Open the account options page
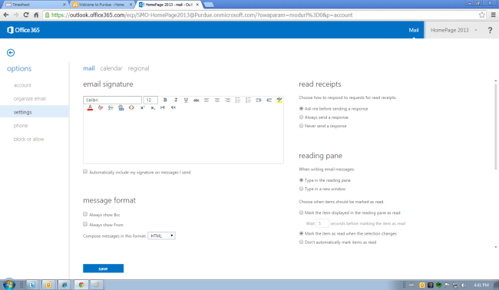Screen dimensions: 499x290 22,85
